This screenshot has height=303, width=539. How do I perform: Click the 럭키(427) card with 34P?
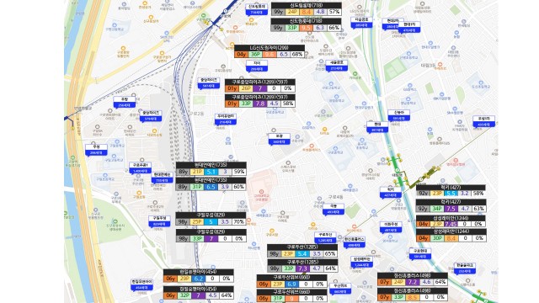click(x=451, y=205)
